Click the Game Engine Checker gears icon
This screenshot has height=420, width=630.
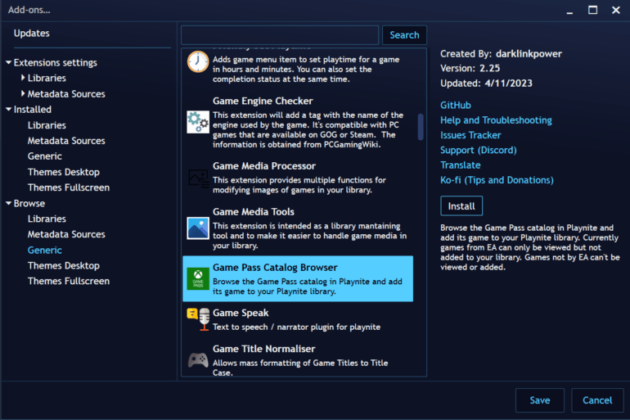[x=198, y=122]
